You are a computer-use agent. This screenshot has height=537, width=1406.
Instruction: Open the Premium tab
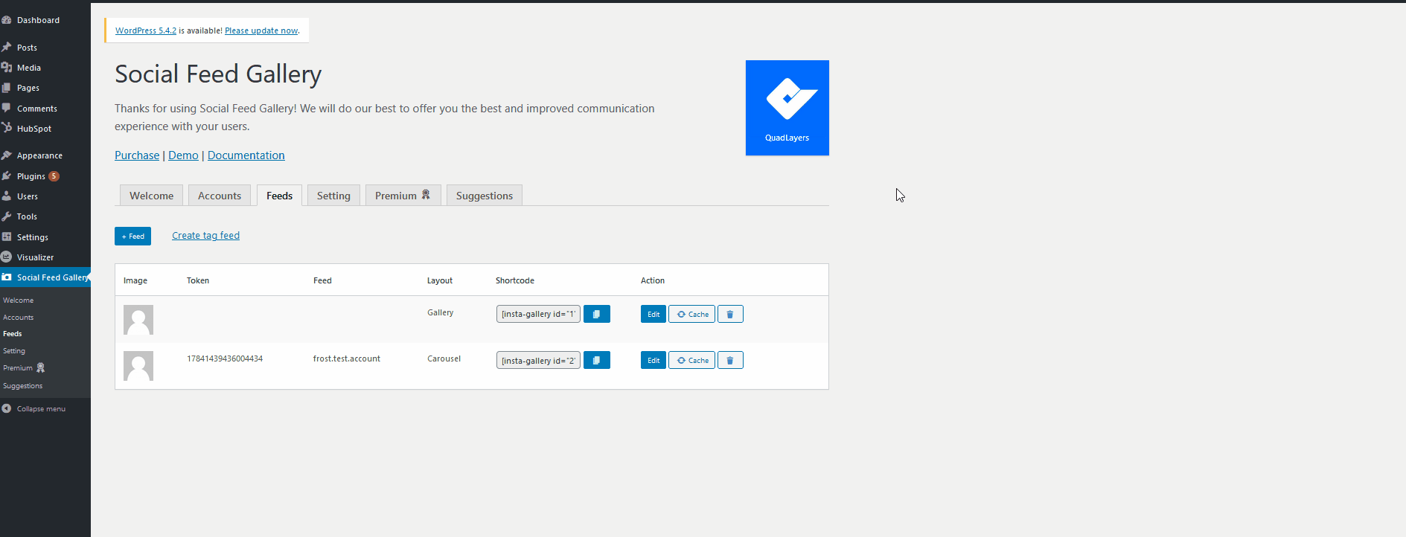coord(403,196)
